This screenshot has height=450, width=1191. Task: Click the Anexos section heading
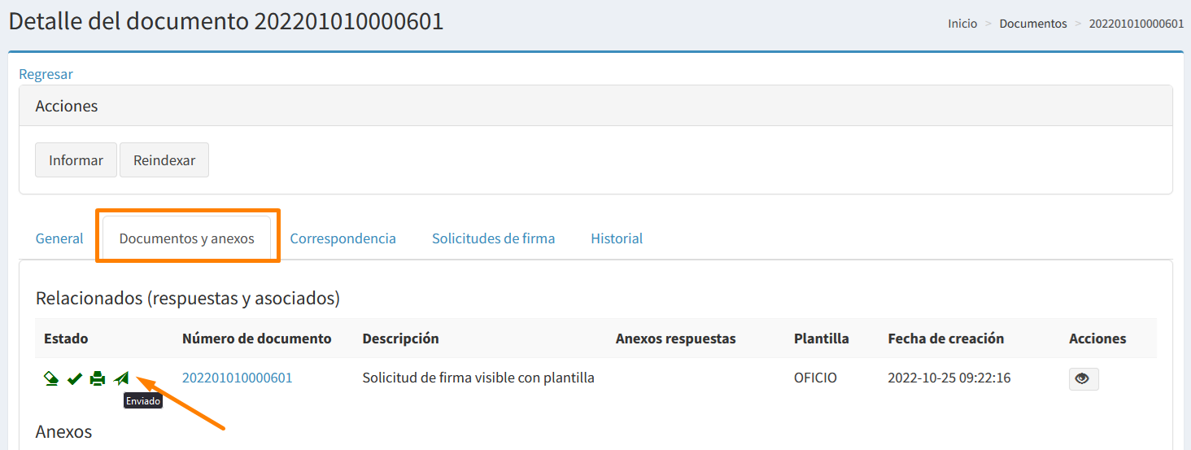click(x=64, y=432)
